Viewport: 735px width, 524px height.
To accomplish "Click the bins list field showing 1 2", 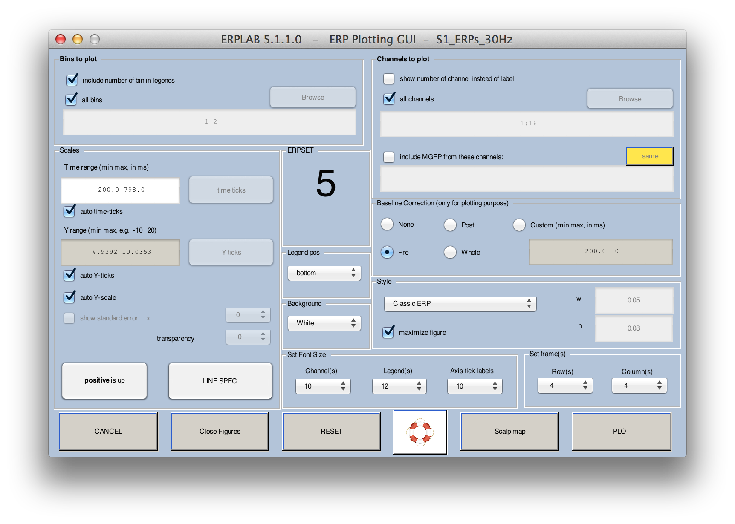I will click(210, 122).
